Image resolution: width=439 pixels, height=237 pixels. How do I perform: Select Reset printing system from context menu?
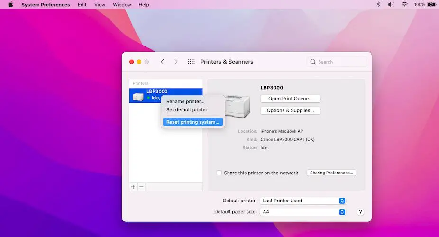point(192,122)
